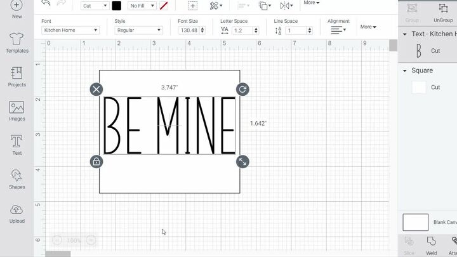This screenshot has height=257, width=457.
Task: Open the Projects section
Action: [17, 76]
